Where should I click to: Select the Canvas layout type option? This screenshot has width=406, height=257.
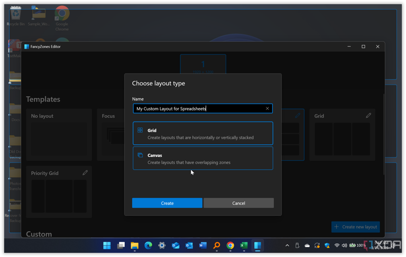(x=203, y=158)
